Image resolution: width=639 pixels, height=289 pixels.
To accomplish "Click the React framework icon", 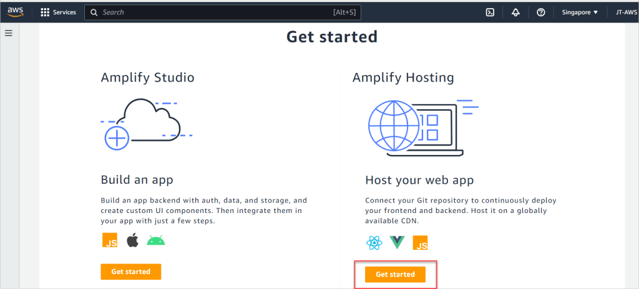I will coord(374,243).
